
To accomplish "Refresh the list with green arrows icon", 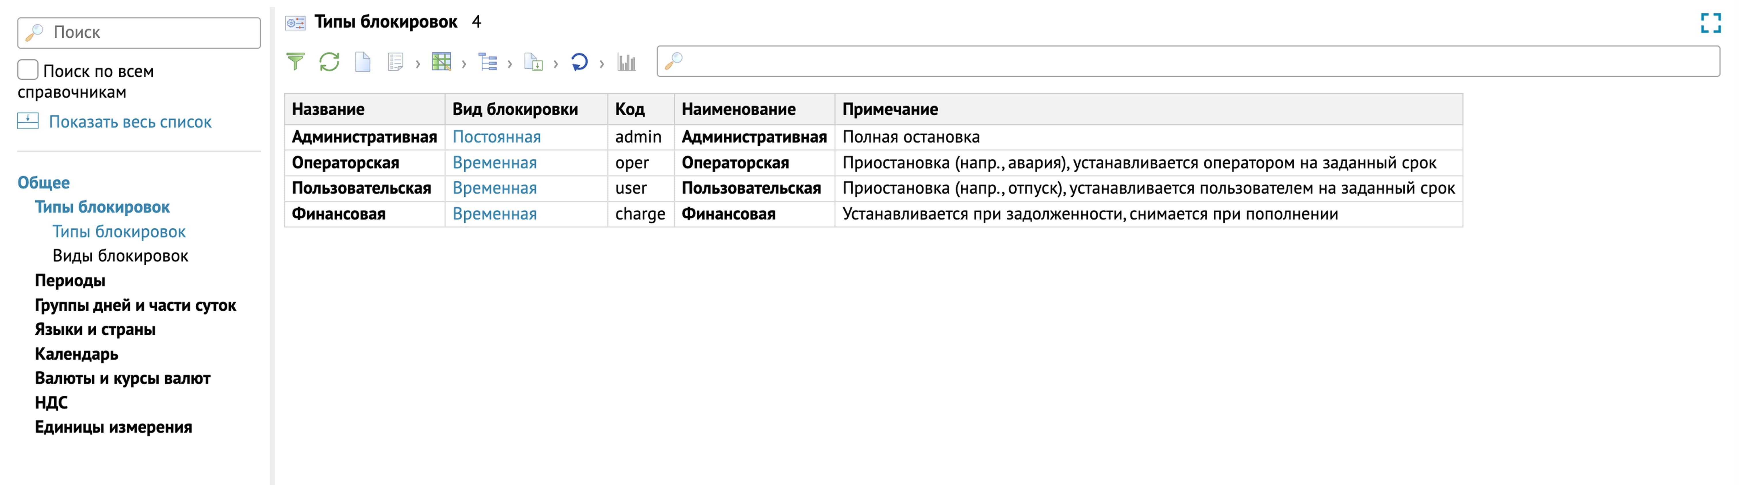I will click(330, 62).
